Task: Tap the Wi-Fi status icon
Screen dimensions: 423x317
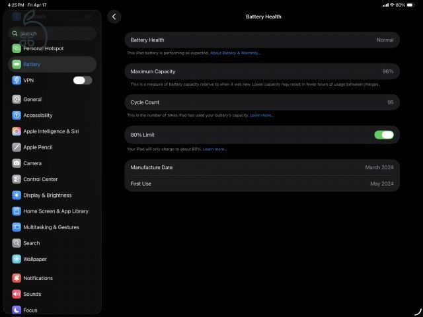Action: (x=392, y=5)
